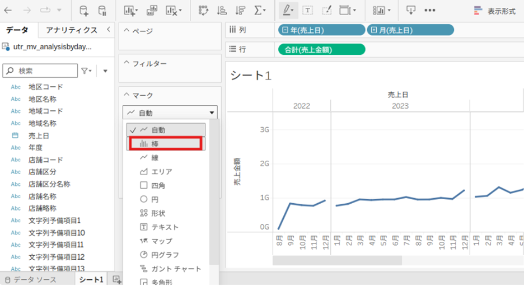Viewport: 524px width, 286px height.
Task: Click the 月(売上日) pill on columns
Action: coord(410,30)
